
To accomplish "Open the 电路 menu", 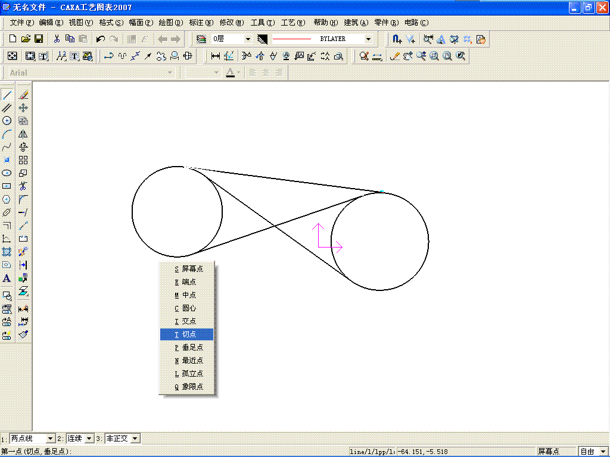I will [x=416, y=23].
